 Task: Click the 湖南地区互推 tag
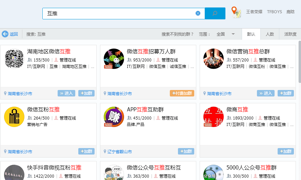(x=74, y=66)
